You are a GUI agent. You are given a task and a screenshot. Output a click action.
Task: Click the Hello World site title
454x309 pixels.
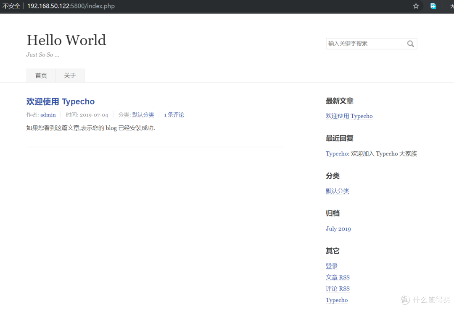(x=66, y=40)
